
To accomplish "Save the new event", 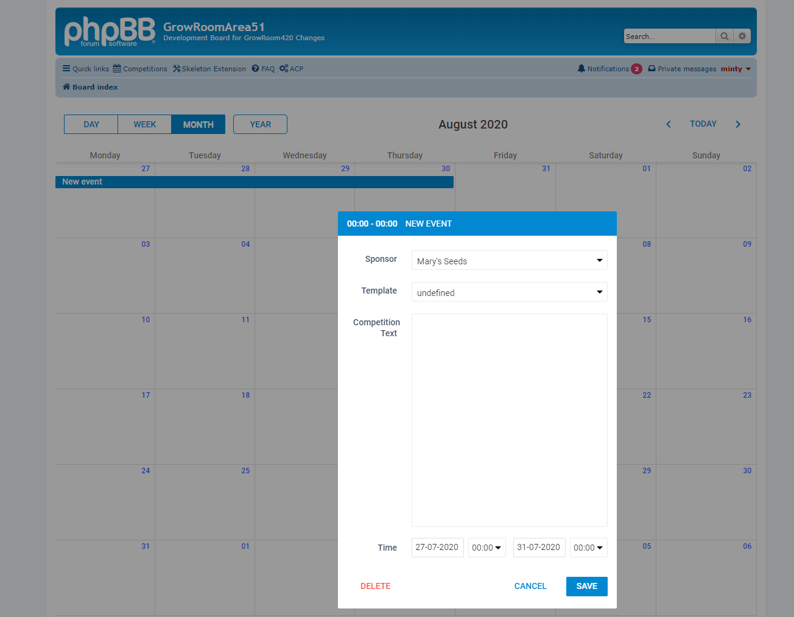I will click(x=586, y=586).
